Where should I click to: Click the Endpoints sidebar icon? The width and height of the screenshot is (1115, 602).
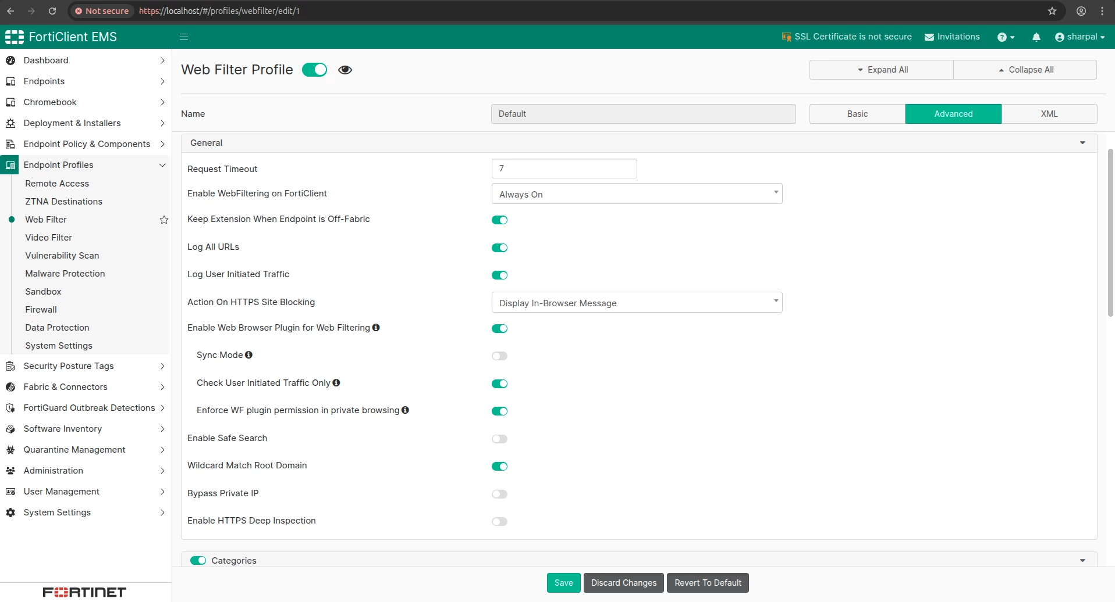click(x=10, y=81)
